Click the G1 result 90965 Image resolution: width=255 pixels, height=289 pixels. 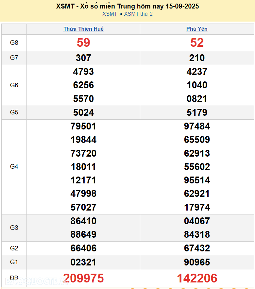pos(197,262)
